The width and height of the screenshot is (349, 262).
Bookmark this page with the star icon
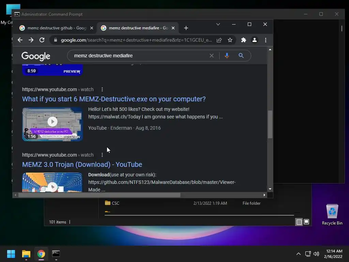pos(230,40)
